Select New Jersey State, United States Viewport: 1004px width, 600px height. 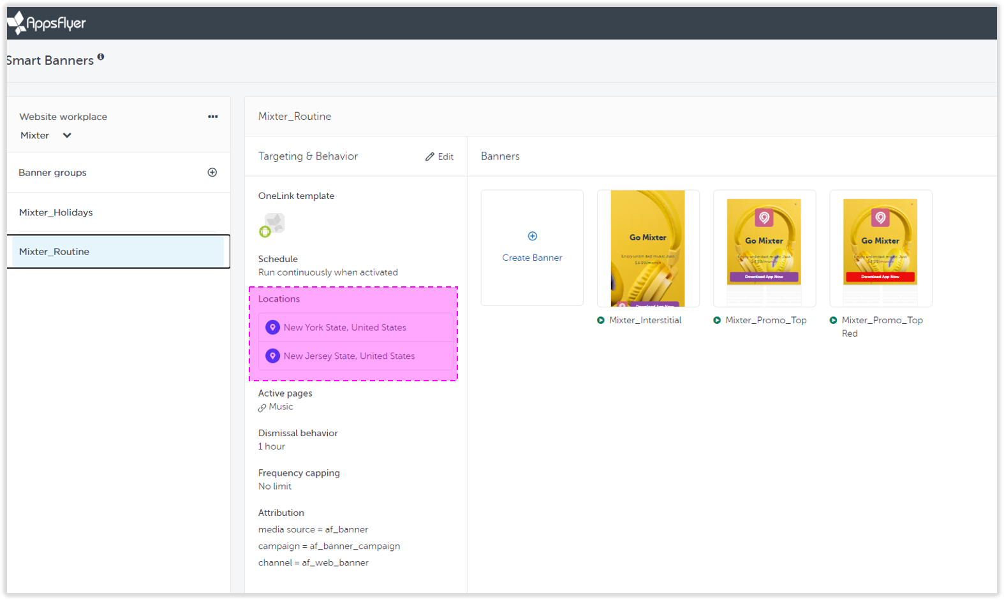[x=356, y=356]
